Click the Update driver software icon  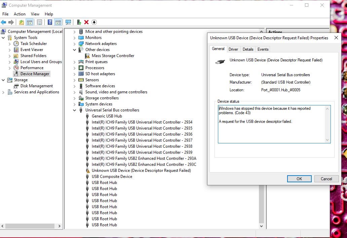click(79, 22)
